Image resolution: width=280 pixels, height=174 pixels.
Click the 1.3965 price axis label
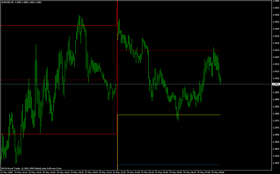(x=276, y=135)
